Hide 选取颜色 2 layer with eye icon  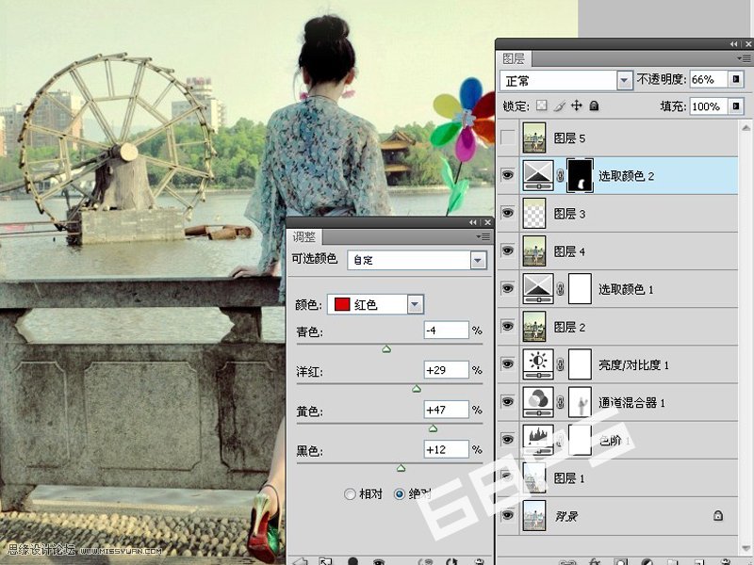[508, 175]
